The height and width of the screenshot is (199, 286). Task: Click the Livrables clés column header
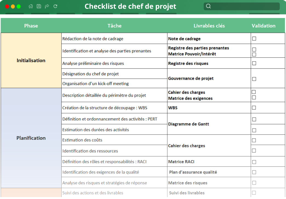coord(209,26)
